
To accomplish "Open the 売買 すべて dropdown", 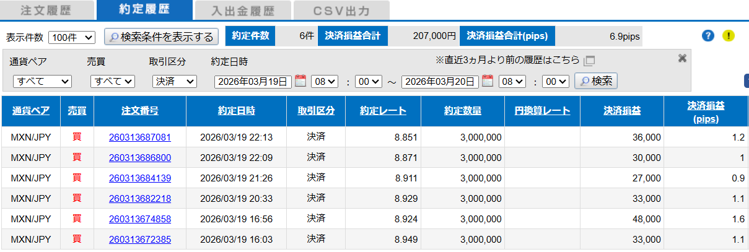I will point(112,81).
